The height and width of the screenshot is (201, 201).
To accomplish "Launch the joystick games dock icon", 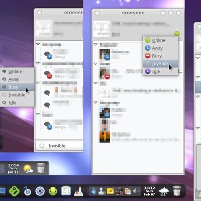I will point(79,191).
